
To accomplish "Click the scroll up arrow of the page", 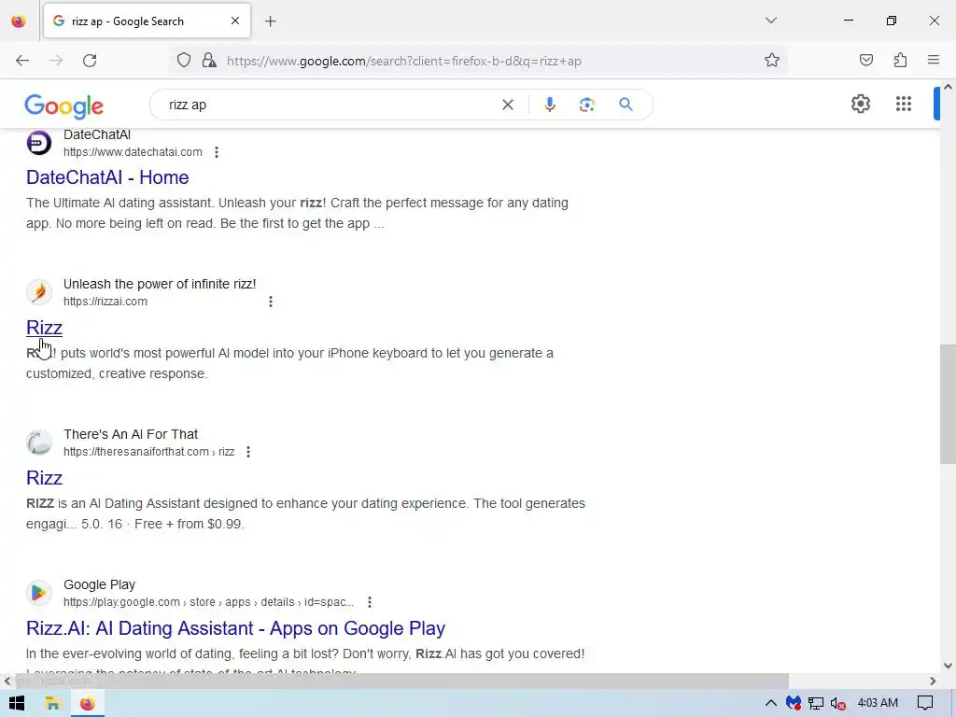I will (948, 87).
